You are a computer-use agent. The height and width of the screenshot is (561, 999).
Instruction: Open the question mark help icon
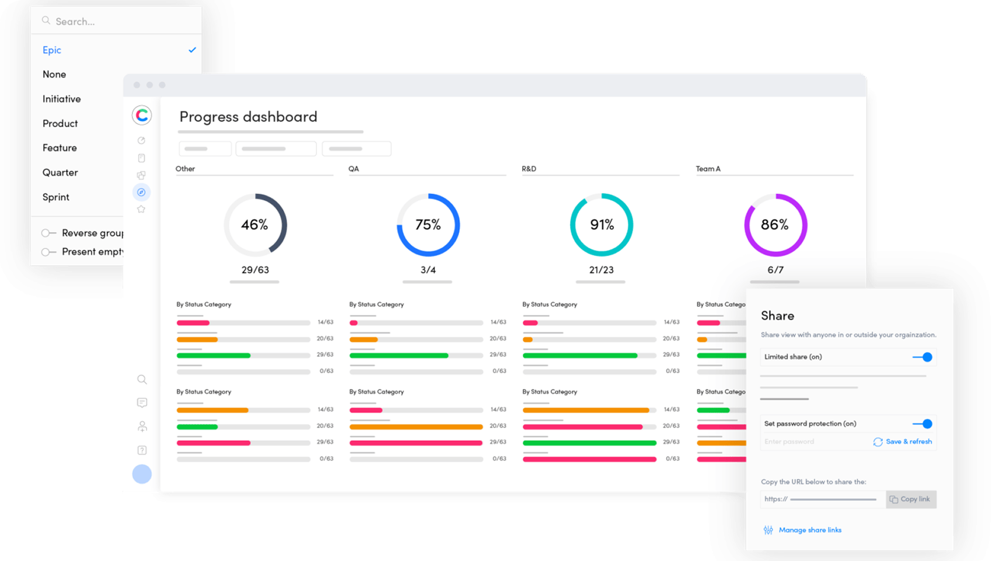click(x=142, y=450)
